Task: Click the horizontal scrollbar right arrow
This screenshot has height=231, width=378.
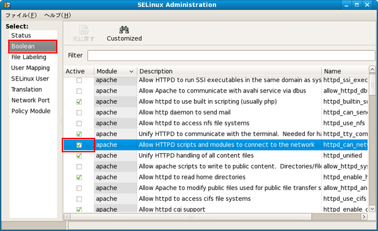Action: click(x=364, y=217)
